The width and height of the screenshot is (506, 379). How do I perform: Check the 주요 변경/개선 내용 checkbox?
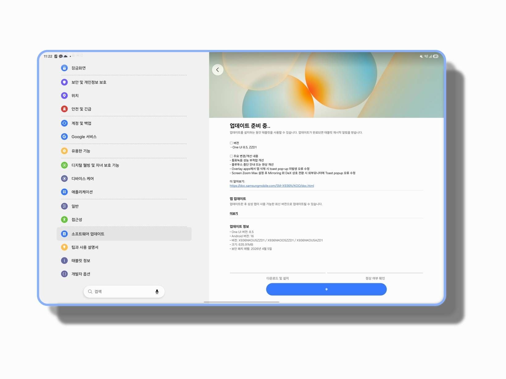(x=231, y=156)
